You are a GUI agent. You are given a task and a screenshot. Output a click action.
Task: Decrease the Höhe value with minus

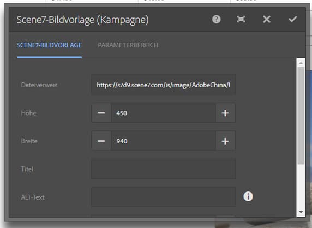(x=101, y=113)
